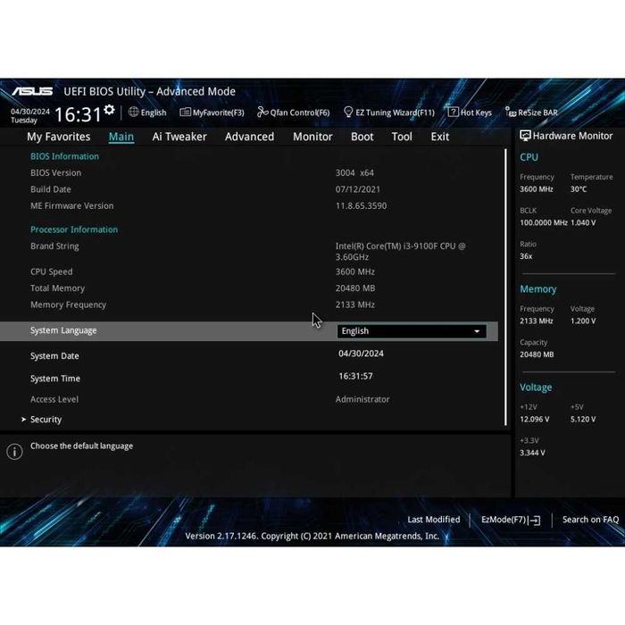
Task: Click the settings gear next to the clock
Action: pyautogui.click(x=109, y=110)
